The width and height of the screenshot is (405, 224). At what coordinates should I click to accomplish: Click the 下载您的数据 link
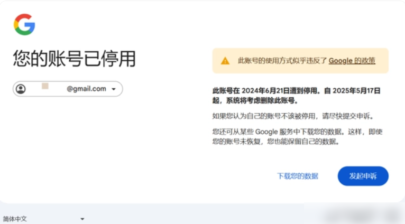[x=298, y=176]
